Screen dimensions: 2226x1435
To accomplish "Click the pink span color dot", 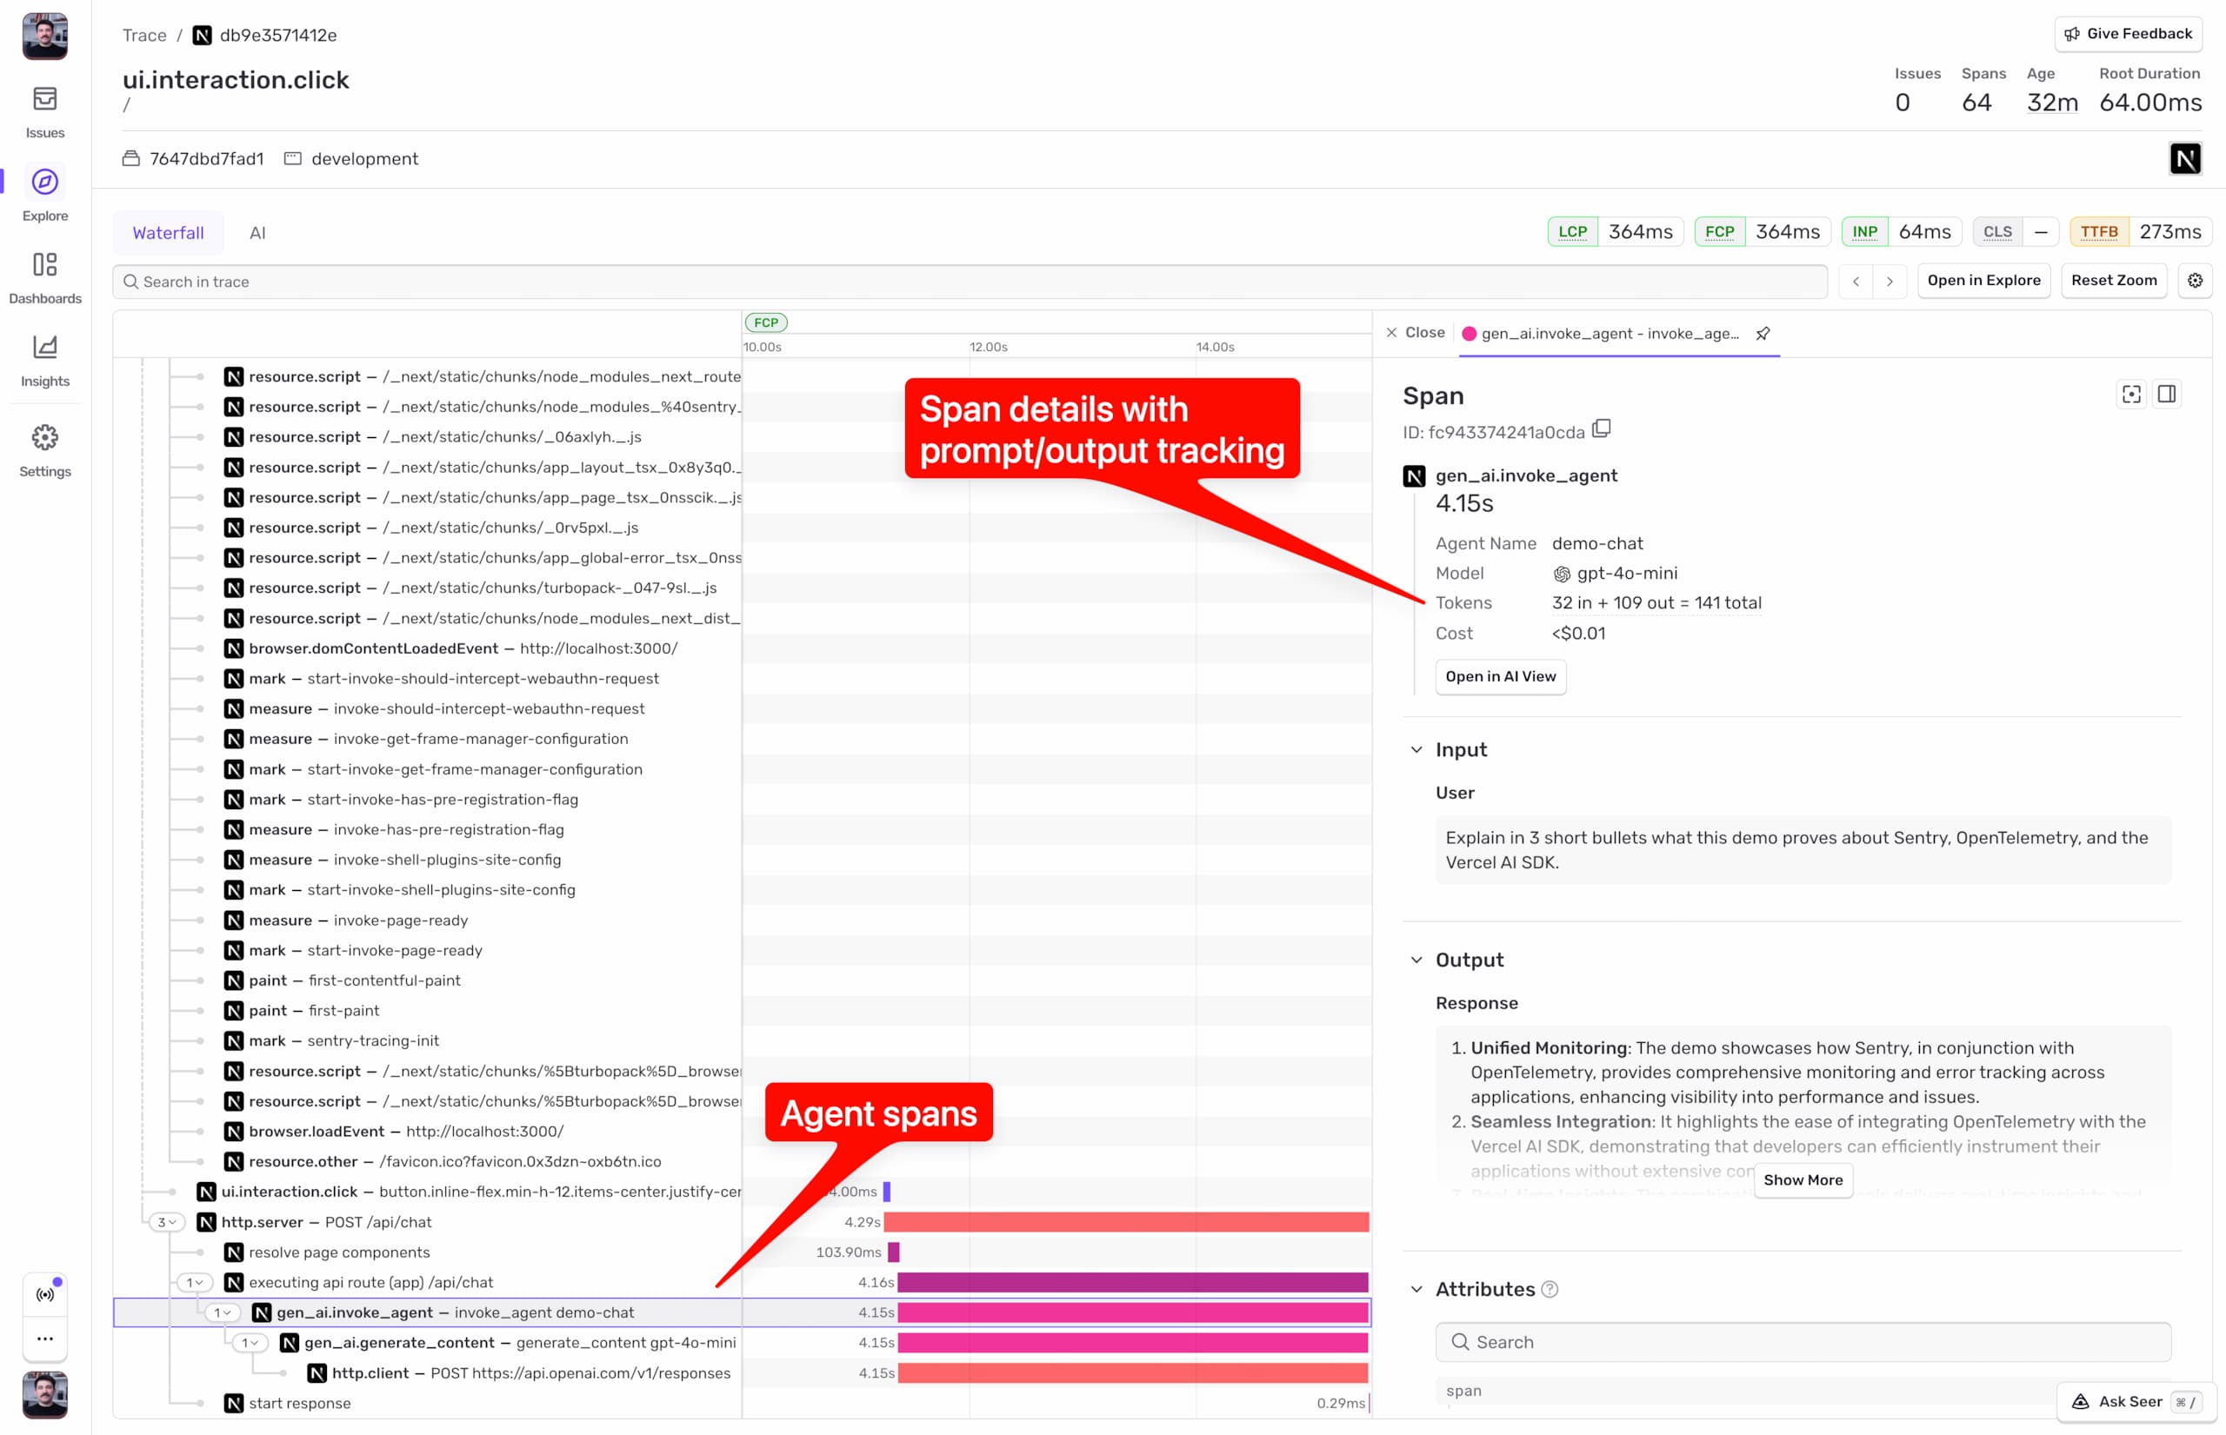I will coord(1470,333).
